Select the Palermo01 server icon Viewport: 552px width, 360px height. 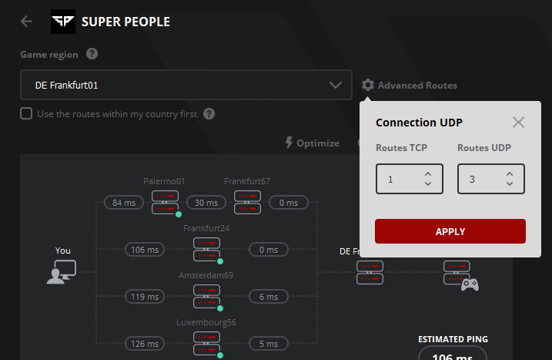[165, 203]
